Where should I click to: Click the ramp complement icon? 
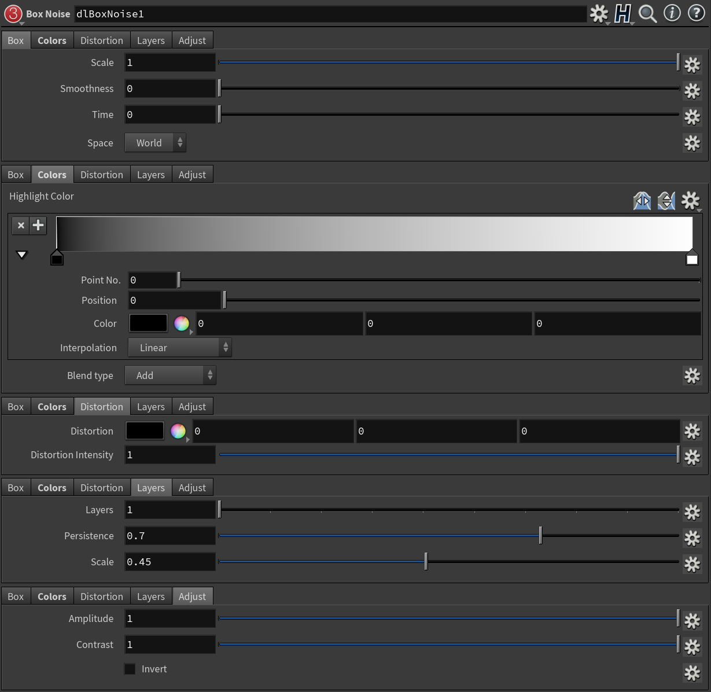[666, 201]
